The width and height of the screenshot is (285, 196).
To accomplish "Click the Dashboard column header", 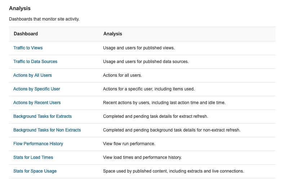I will click(x=26, y=34).
